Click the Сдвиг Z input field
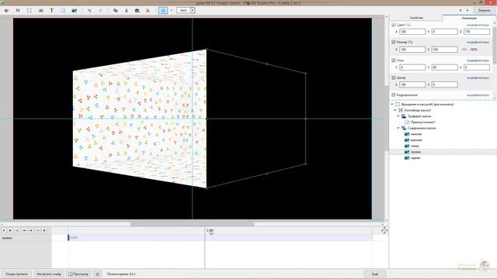This screenshot has height=279, width=497. coord(477,32)
